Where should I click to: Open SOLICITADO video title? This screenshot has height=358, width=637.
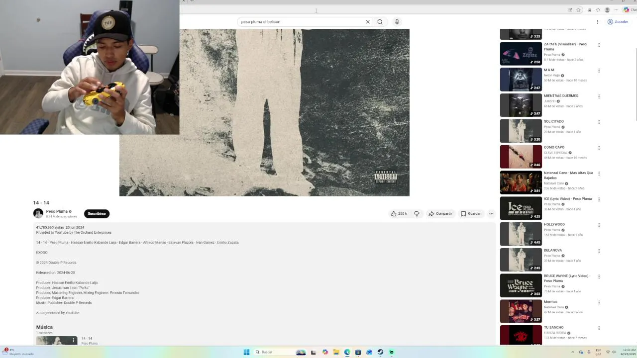[x=554, y=121]
